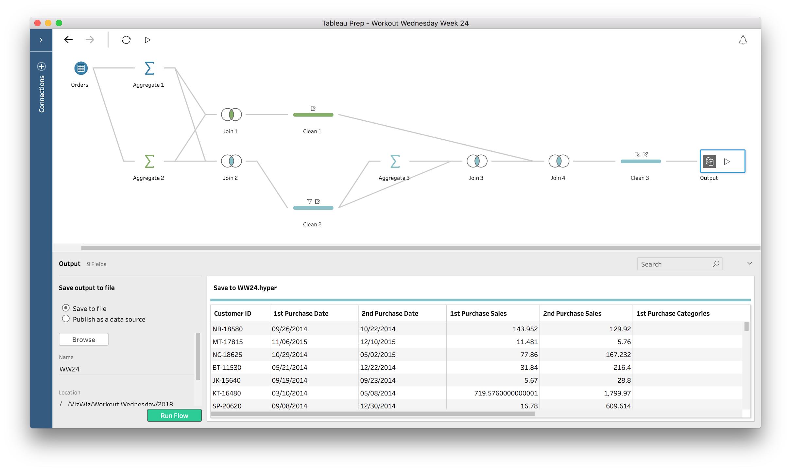
Task: Click the add connection plus icon
Action: (42, 66)
